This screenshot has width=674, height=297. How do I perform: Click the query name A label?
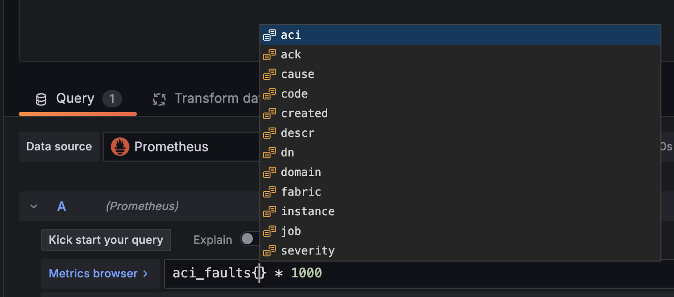coord(61,206)
